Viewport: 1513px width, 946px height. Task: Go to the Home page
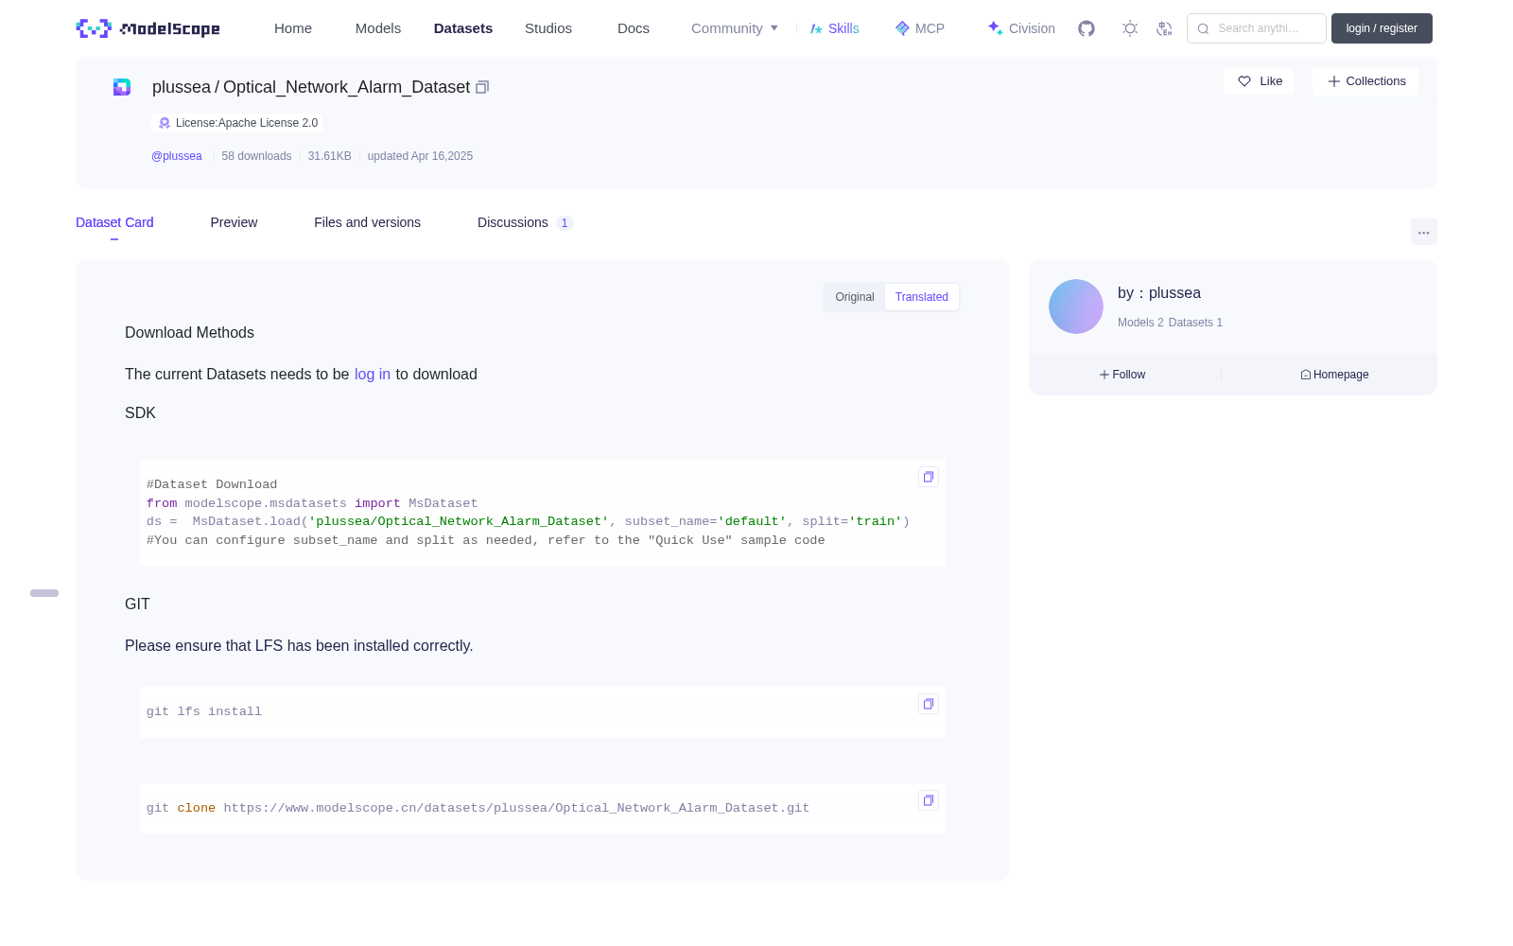[x=293, y=28]
